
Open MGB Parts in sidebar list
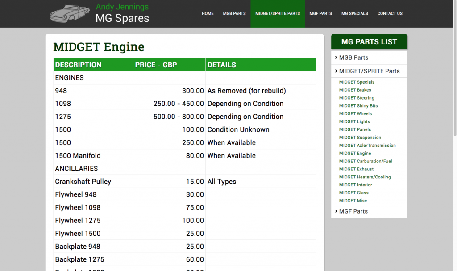coord(353,57)
